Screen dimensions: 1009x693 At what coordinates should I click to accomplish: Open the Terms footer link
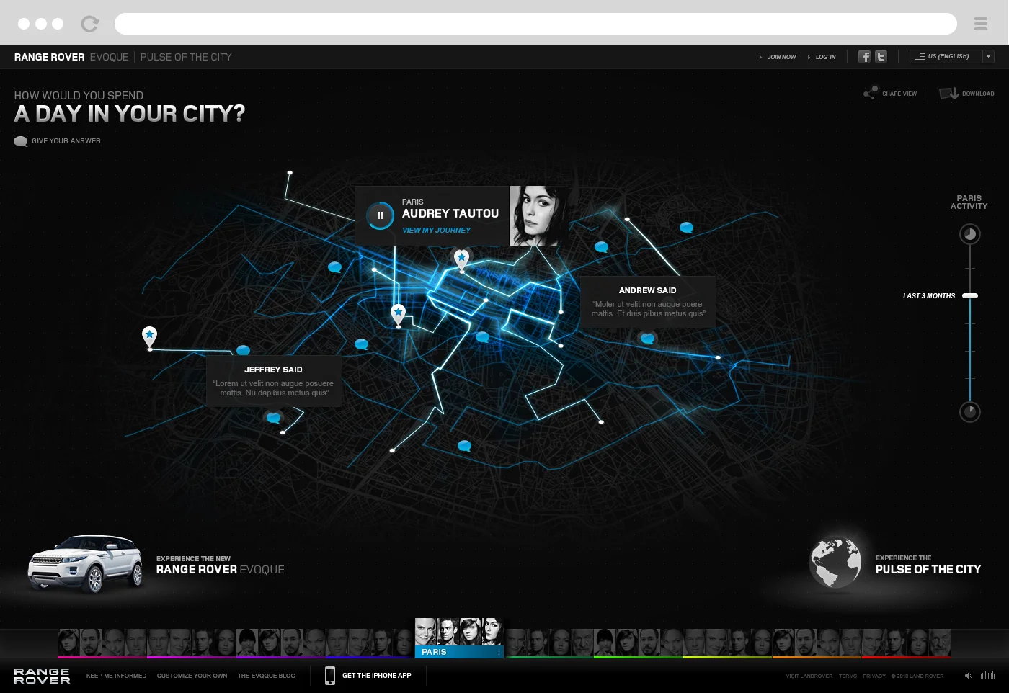[848, 676]
